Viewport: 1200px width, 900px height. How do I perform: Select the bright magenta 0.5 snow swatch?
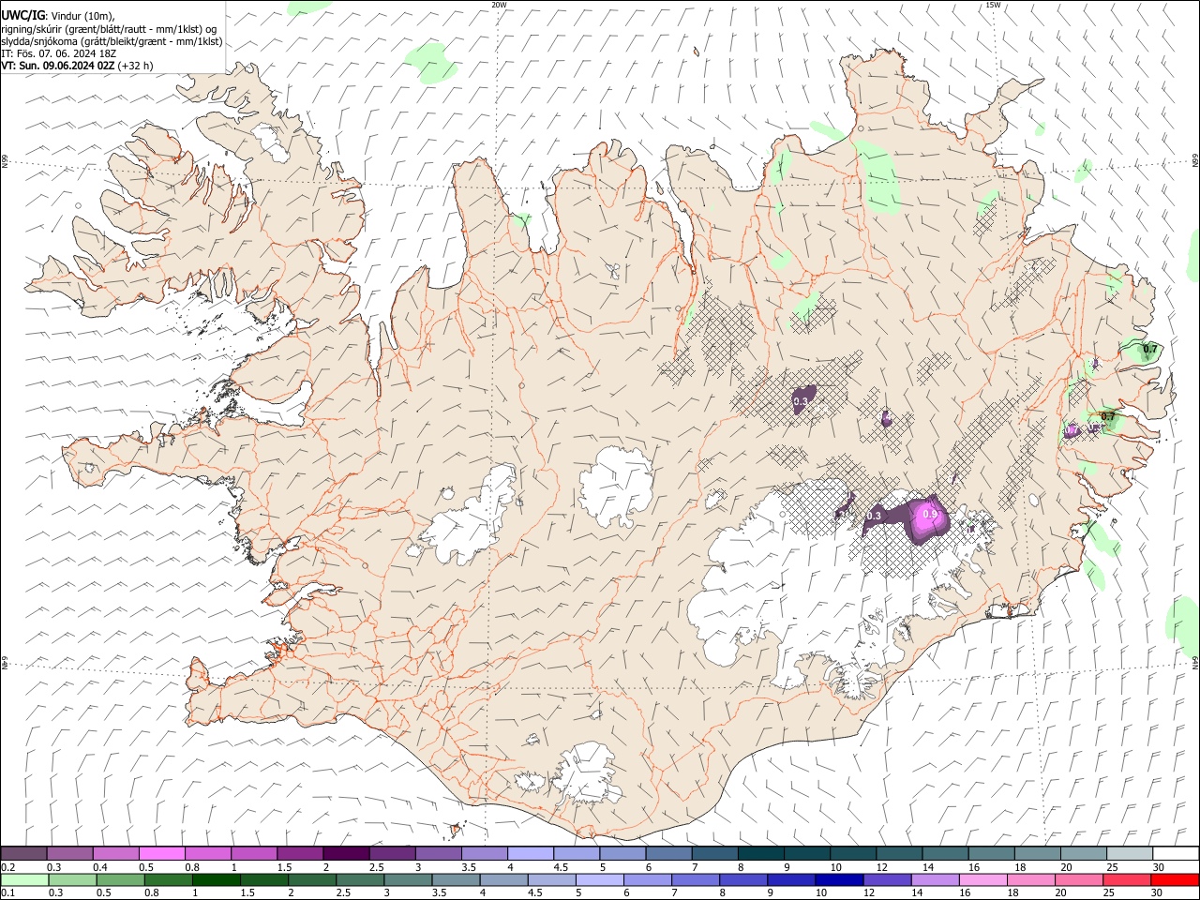[x=161, y=853]
